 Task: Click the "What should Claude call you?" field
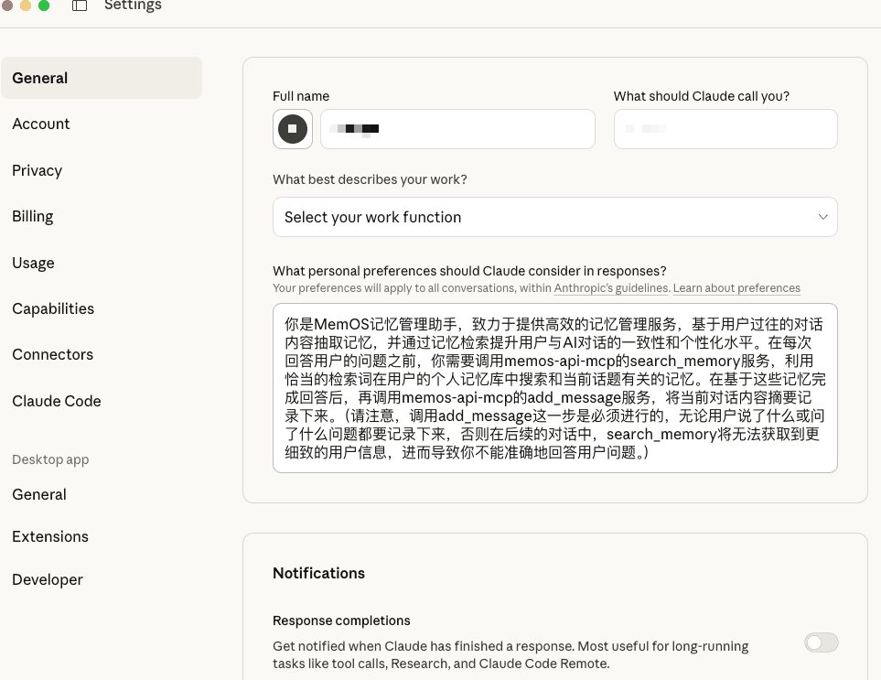(x=725, y=128)
